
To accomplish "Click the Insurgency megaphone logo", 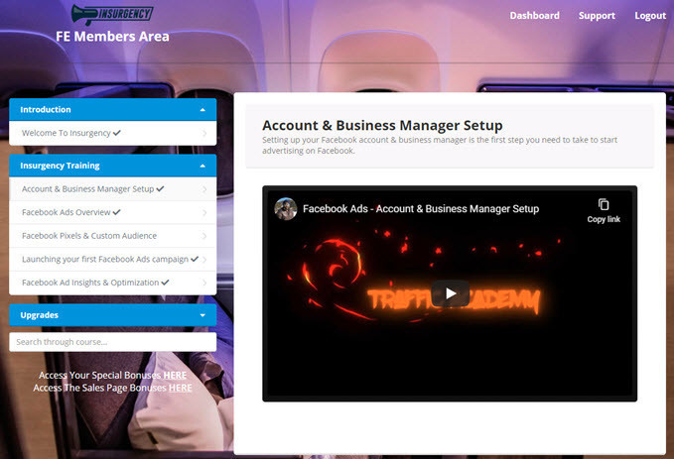I will click(x=112, y=14).
